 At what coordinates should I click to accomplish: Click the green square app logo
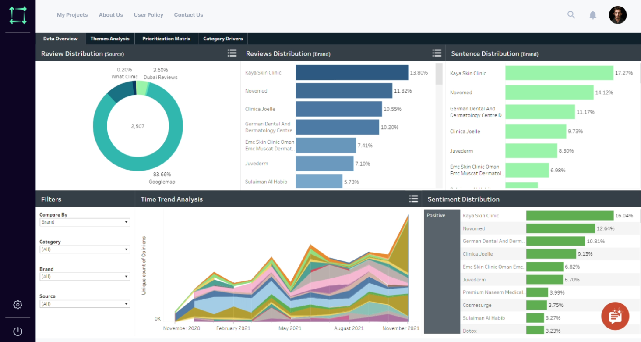point(18,15)
